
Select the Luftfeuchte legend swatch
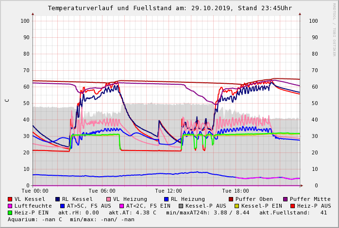[x=10, y=206]
